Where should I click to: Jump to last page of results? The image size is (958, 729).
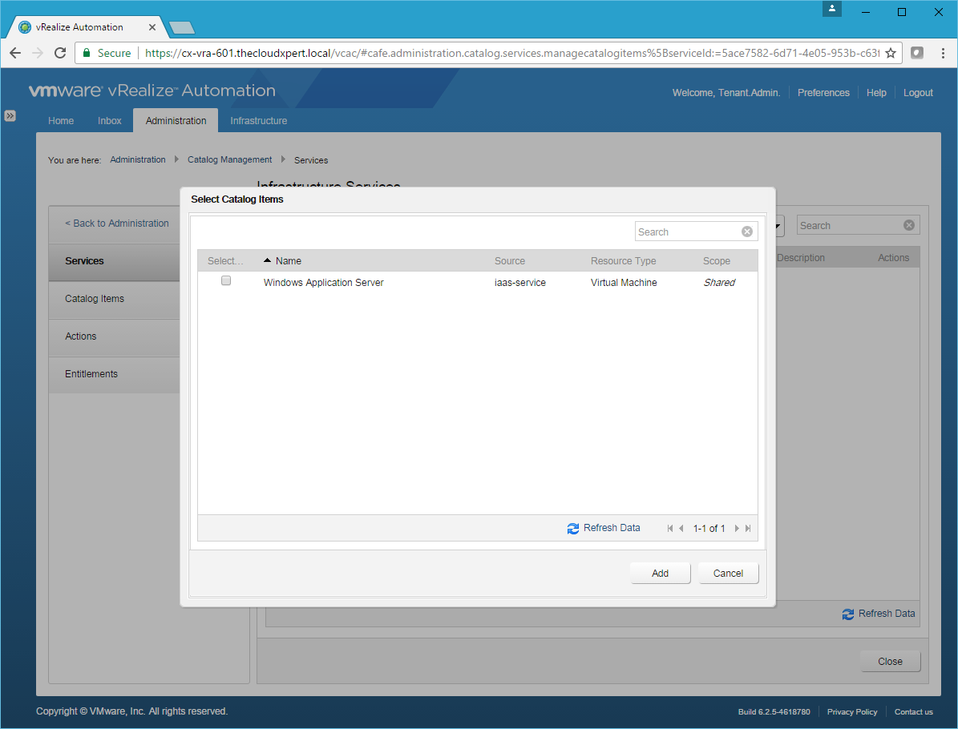pyautogui.click(x=748, y=529)
